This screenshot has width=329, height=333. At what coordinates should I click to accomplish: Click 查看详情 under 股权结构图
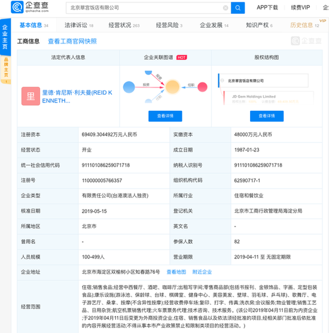coord(267,116)
